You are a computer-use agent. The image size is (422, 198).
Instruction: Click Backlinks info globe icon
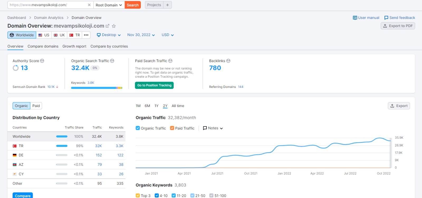[228, 61]
